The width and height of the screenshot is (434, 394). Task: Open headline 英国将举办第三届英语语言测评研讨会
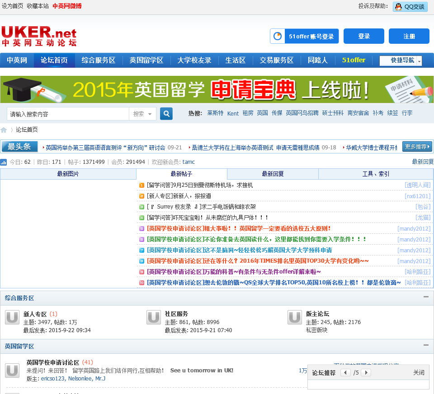pos(105,148)
